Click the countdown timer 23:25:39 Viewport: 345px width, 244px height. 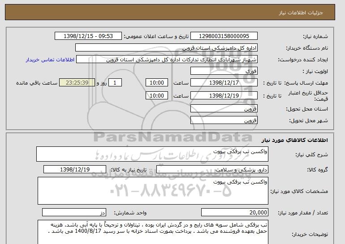pos(77,83)
